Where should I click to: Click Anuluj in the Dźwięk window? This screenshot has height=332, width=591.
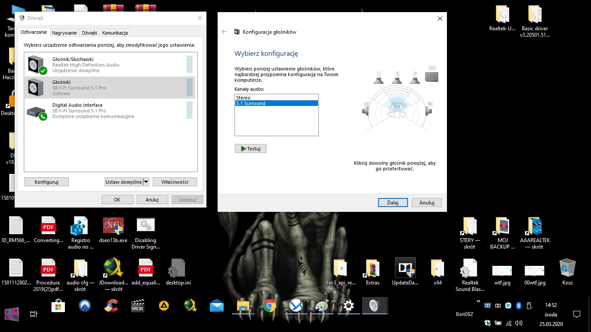152,200
